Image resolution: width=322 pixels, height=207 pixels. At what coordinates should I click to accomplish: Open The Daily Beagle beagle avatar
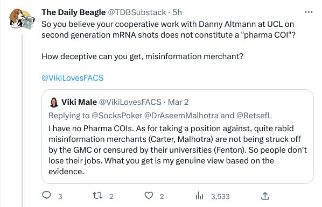[22, 18]
